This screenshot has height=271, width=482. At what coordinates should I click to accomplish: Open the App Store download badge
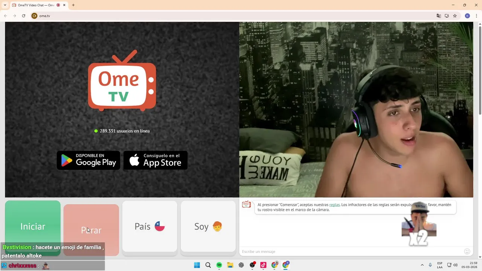pos(156,160)
